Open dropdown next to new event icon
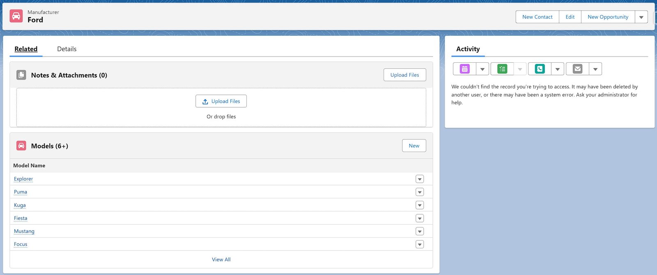 click(482, 69)
